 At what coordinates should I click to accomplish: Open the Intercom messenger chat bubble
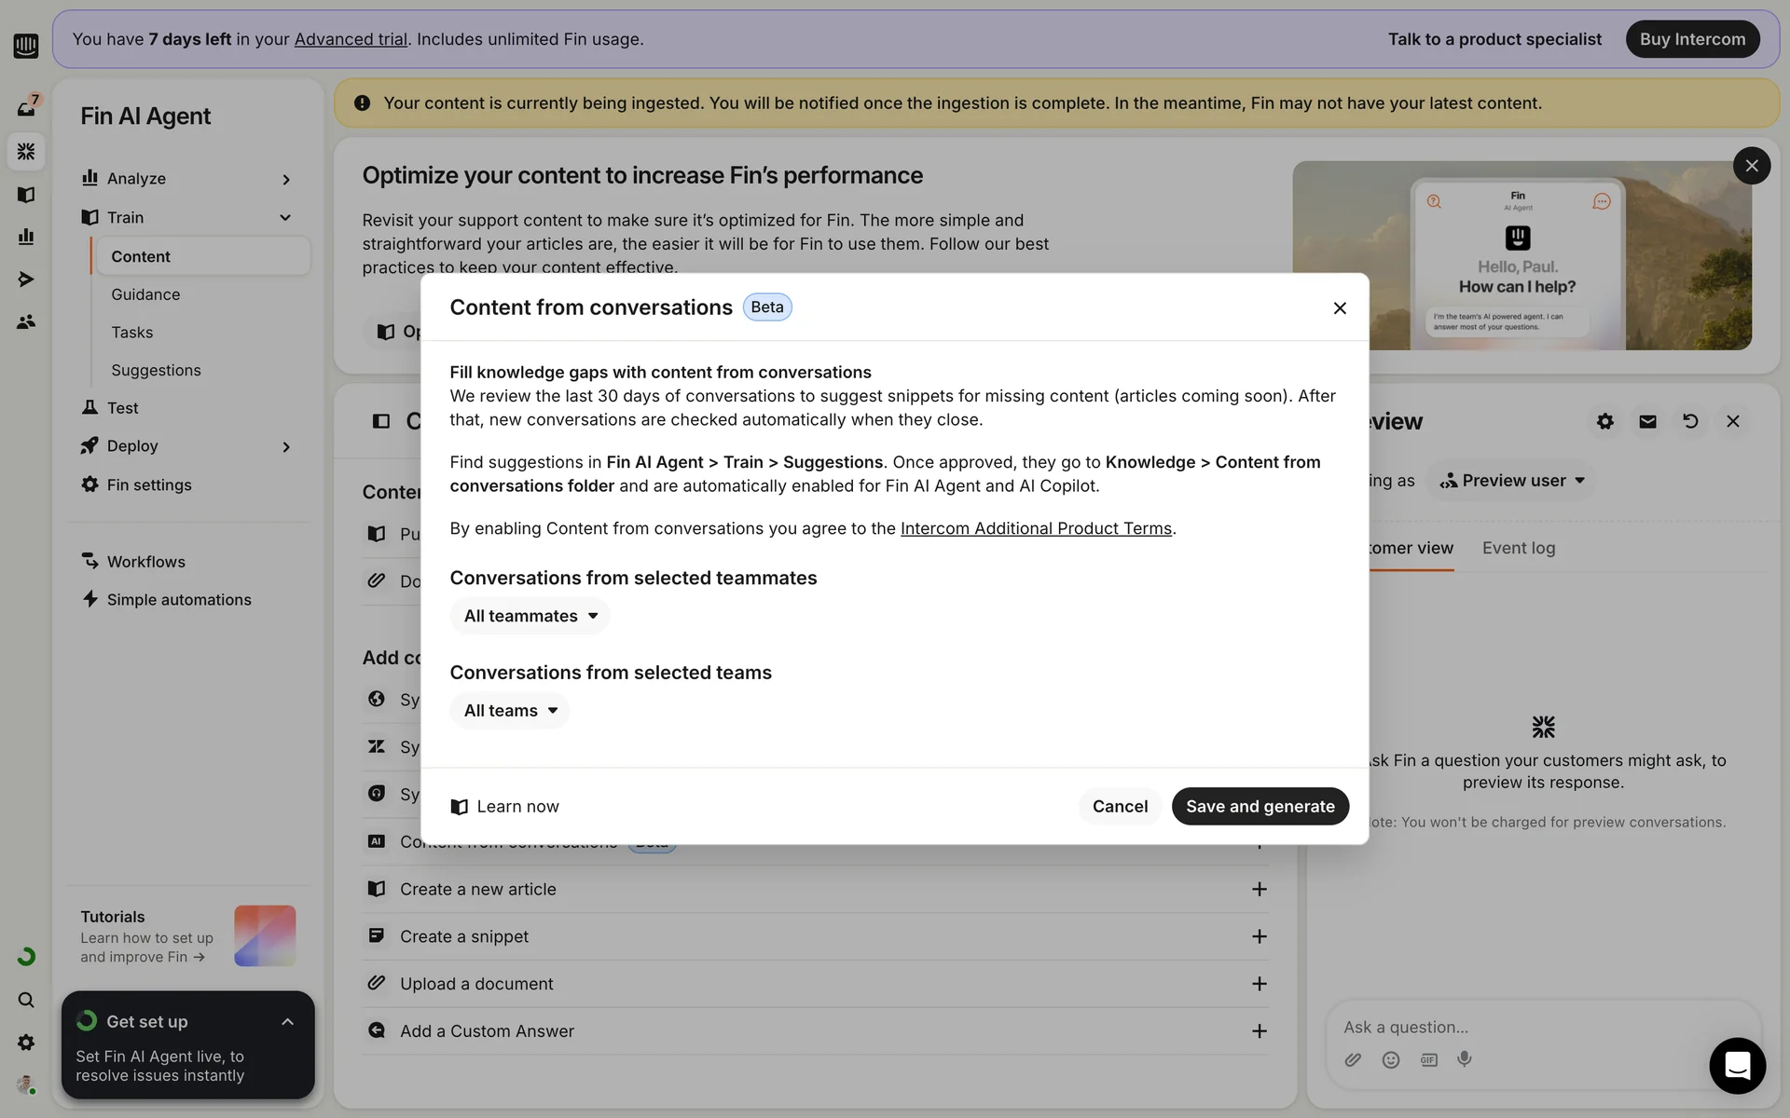pos(1737,1065)
